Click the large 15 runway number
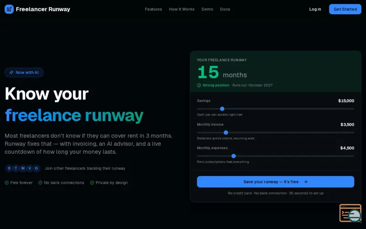The width and height of the screenshot is (366, 229). (x=208, y=72)
